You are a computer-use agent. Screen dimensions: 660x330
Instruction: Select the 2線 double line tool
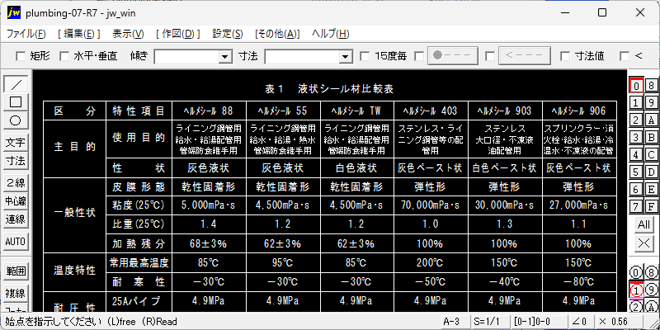pyautogui.click(x=16, y=183)
